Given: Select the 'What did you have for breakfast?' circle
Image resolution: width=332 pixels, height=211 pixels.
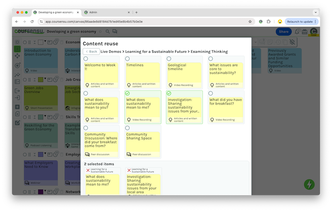Looking at the screenshot, I should (x=210, y=94).
